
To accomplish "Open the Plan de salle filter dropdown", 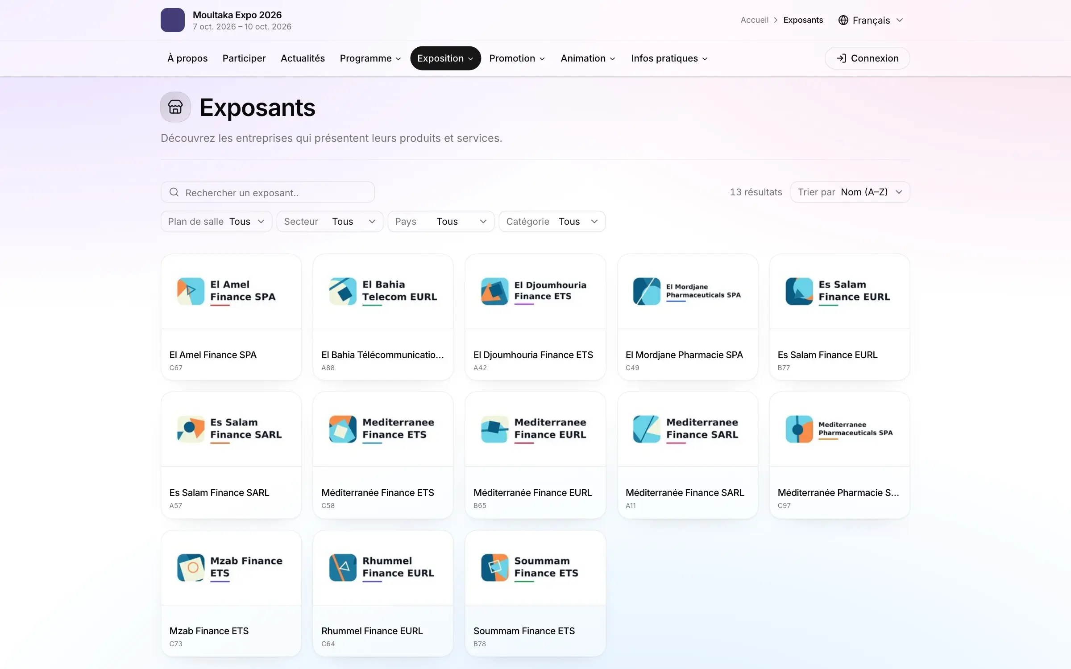I will pyautogui.click(x=216, y=222).
